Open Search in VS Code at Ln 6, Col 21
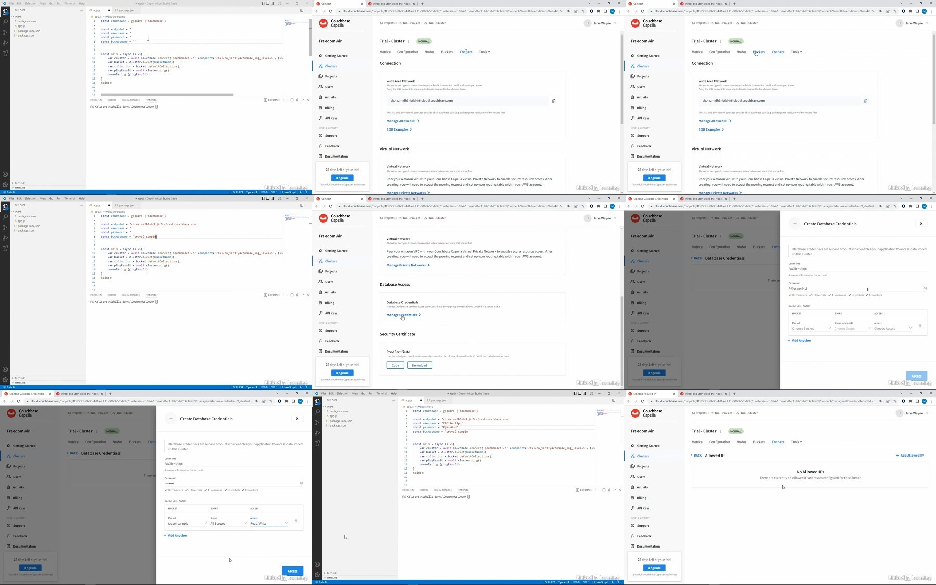936x585 pixels. click(x=5, y=22)
